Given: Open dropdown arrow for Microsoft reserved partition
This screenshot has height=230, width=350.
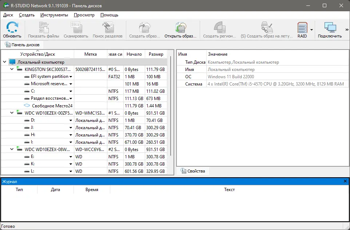Looking at the screenshot, I should 71,84.
